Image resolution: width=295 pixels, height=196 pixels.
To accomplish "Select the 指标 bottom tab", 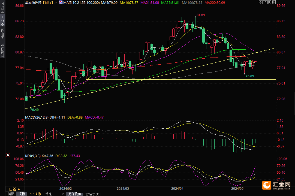I will point(11,194).
